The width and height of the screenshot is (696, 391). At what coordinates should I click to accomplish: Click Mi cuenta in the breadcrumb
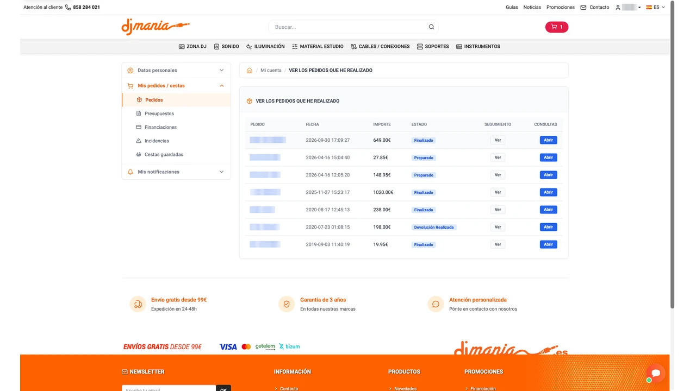click(x=271, y=70)
